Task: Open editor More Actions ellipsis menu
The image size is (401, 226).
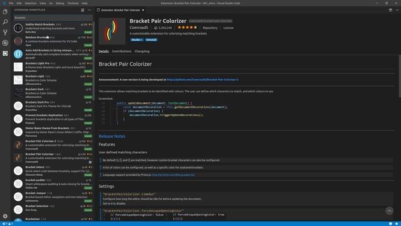Action: tap(397, 10)
